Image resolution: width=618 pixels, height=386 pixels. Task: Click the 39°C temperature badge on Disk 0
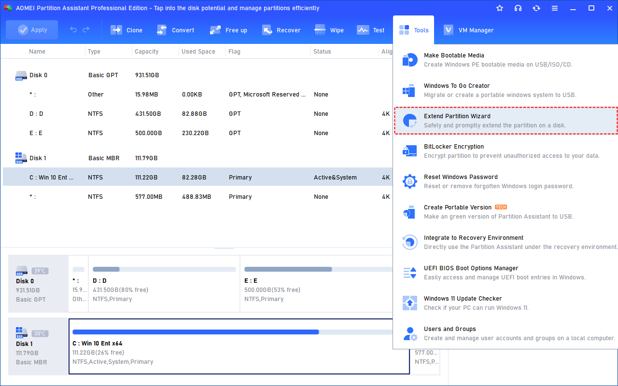[x=40, y=271]
